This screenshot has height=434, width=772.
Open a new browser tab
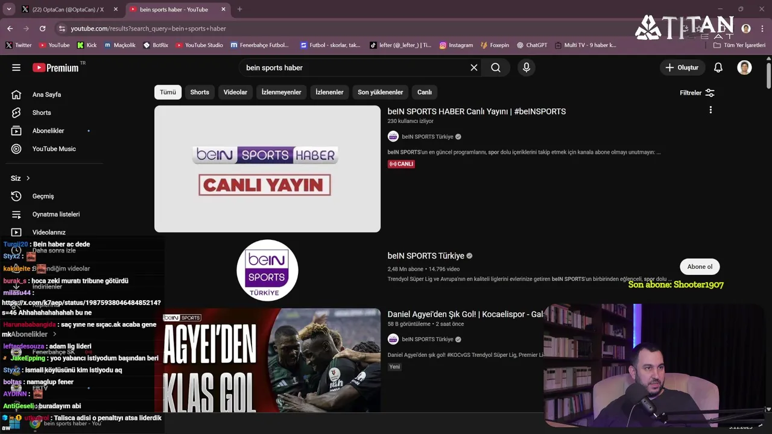tap(239, 9)
